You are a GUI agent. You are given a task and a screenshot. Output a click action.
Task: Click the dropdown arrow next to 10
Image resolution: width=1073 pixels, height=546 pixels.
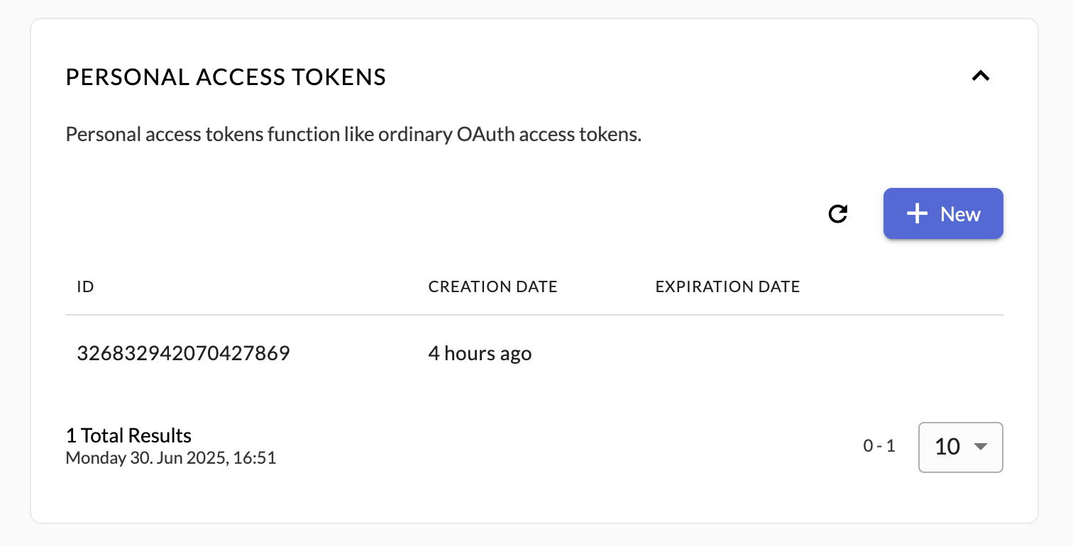coord(980,447)
